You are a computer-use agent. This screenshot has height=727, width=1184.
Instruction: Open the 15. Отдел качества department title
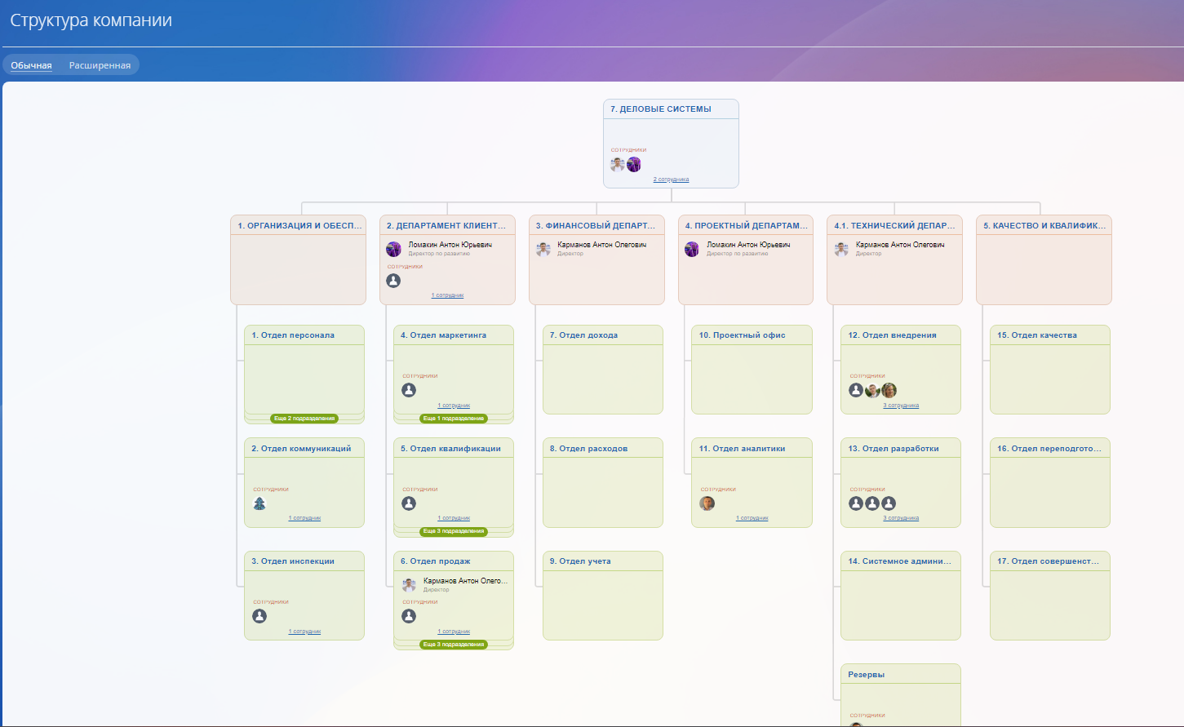tap(1036, 335)
